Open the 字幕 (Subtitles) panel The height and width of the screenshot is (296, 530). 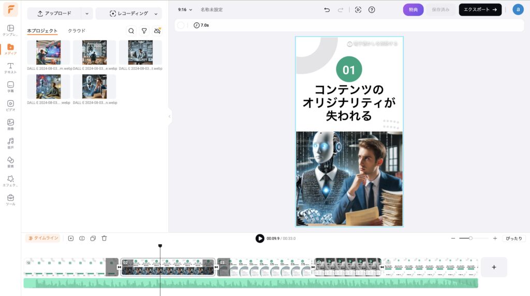pos(10,86)
